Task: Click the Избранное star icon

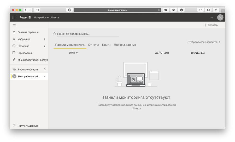Action: (14, 39)
